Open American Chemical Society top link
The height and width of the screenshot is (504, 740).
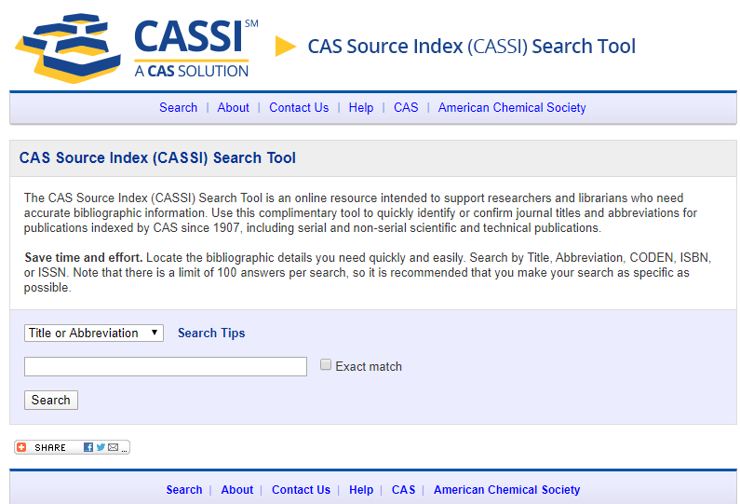pyautogui.click(x=512, y=108)
